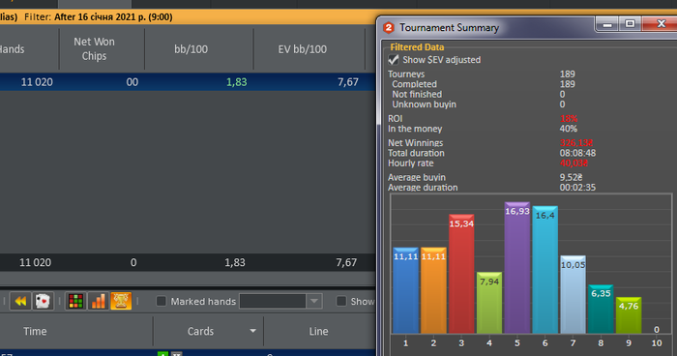Click the teal 6,35 chart bar

601,309
